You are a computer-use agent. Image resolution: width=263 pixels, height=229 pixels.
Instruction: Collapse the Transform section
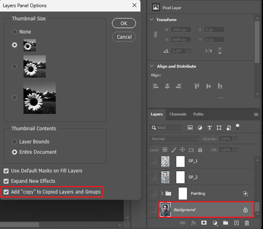[151, 20]
